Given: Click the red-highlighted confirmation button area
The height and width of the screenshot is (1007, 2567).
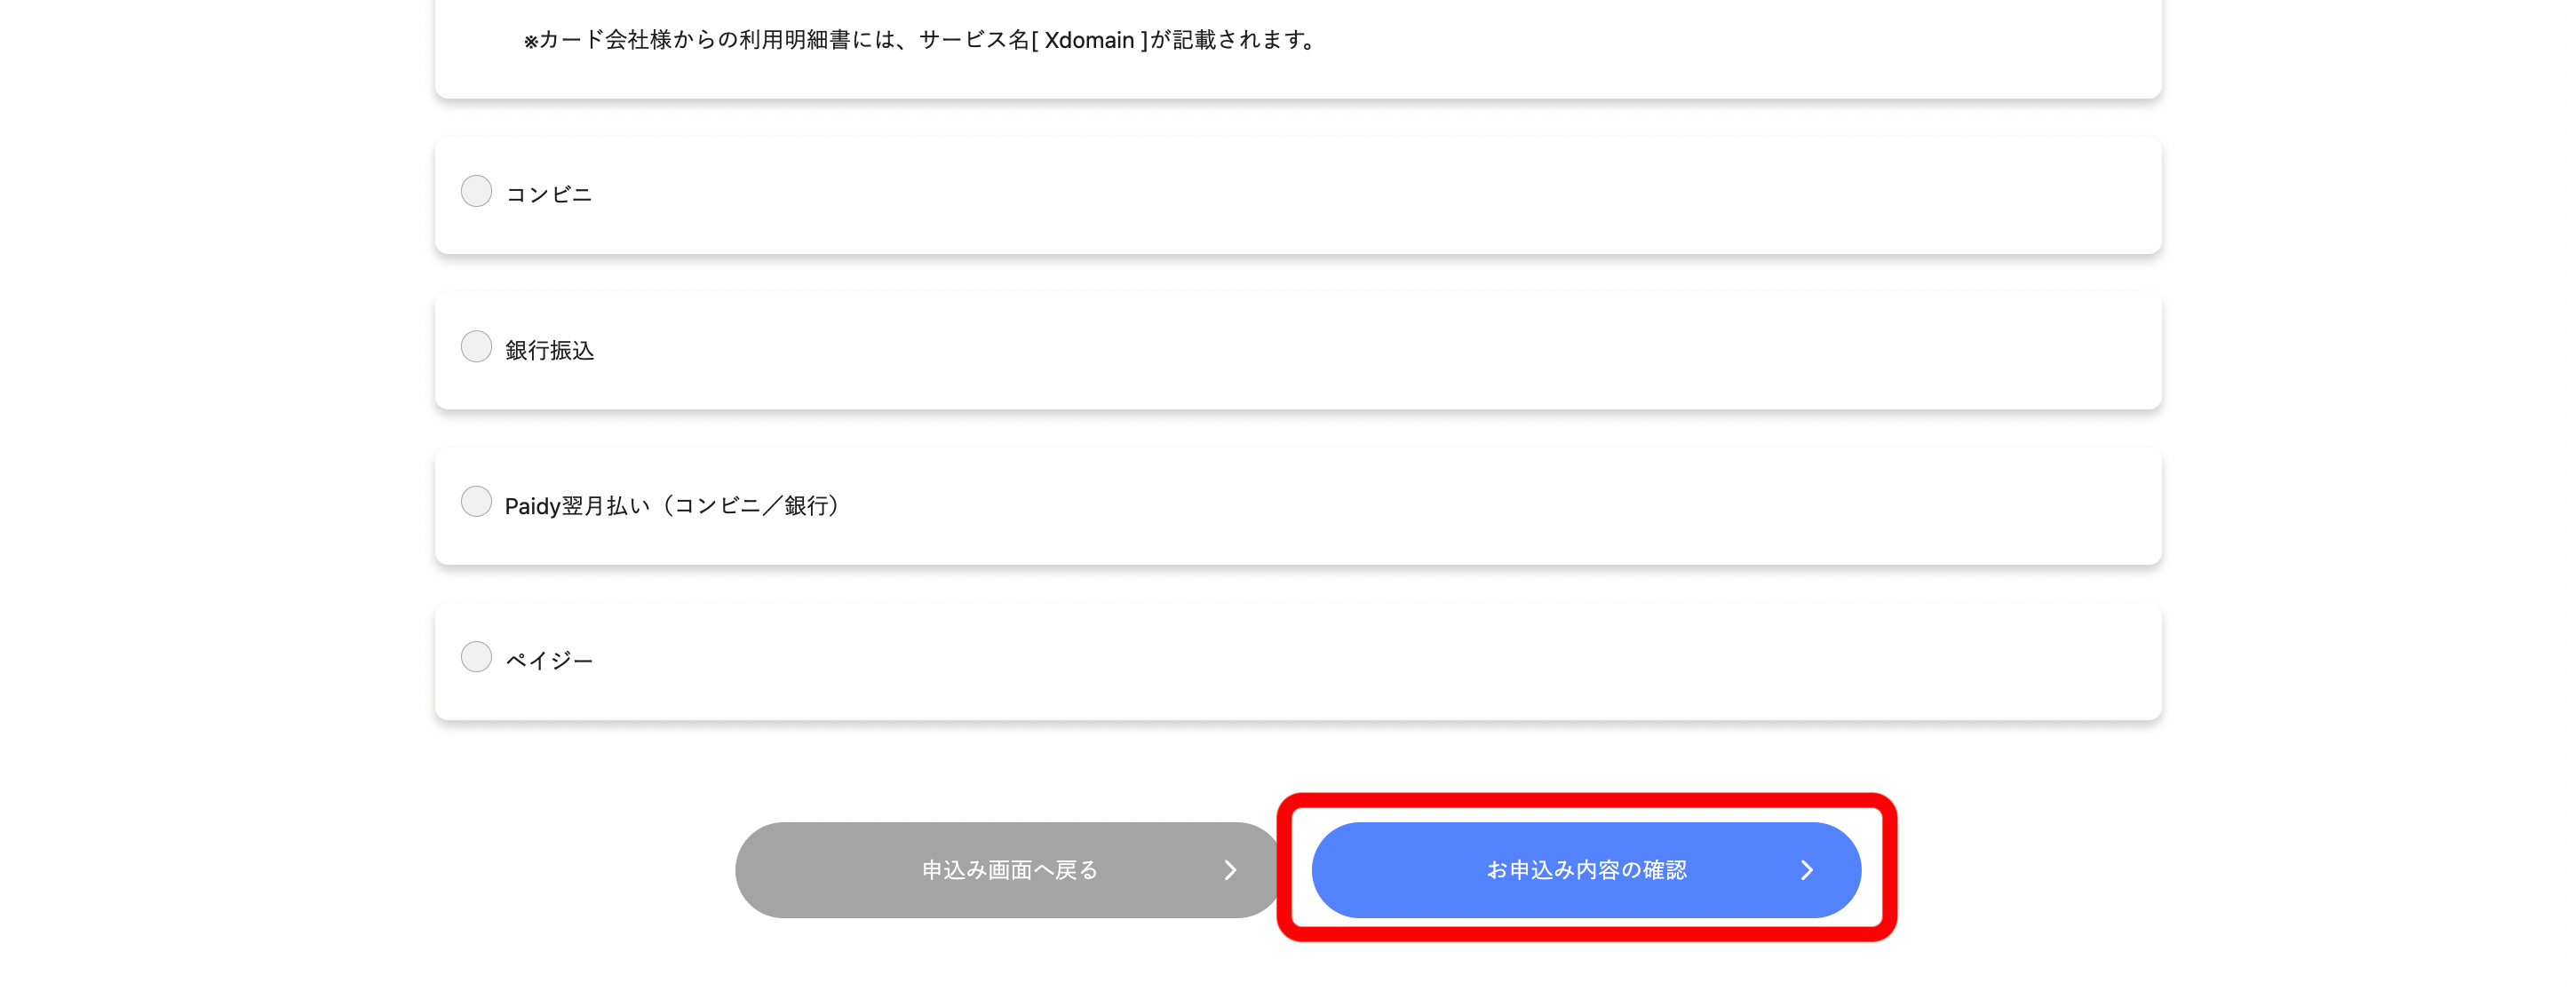Looking at the screenshot, I should (x=1587, y=868).
